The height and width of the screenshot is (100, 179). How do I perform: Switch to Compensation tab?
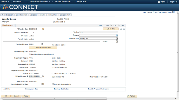click(65, 15)
